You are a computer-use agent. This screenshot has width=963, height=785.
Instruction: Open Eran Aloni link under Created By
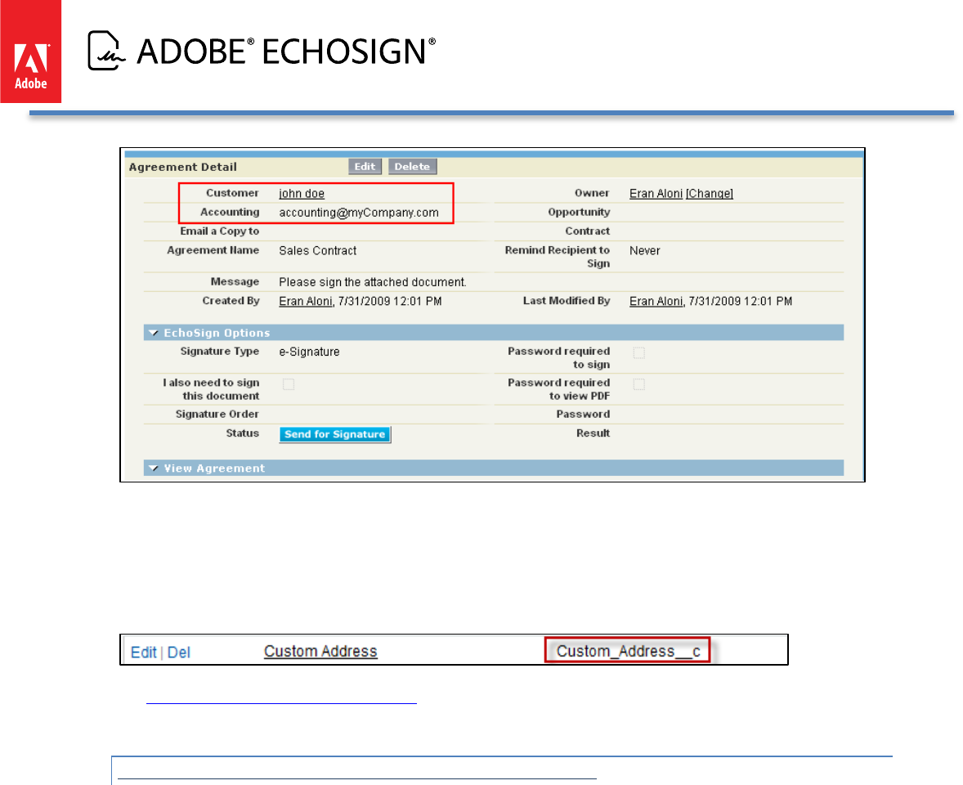coord(305,301)
